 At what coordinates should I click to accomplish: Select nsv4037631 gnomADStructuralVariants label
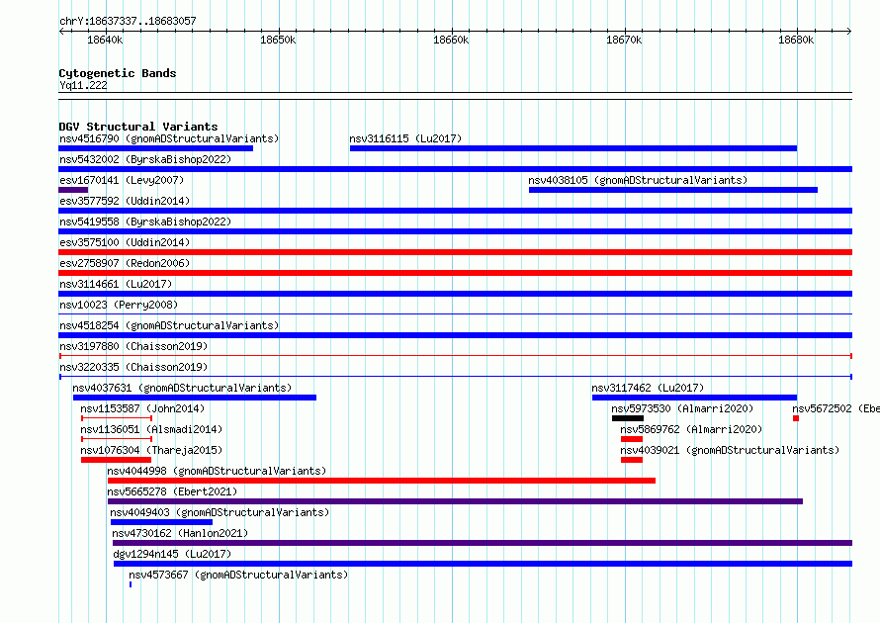click(182, 388)
